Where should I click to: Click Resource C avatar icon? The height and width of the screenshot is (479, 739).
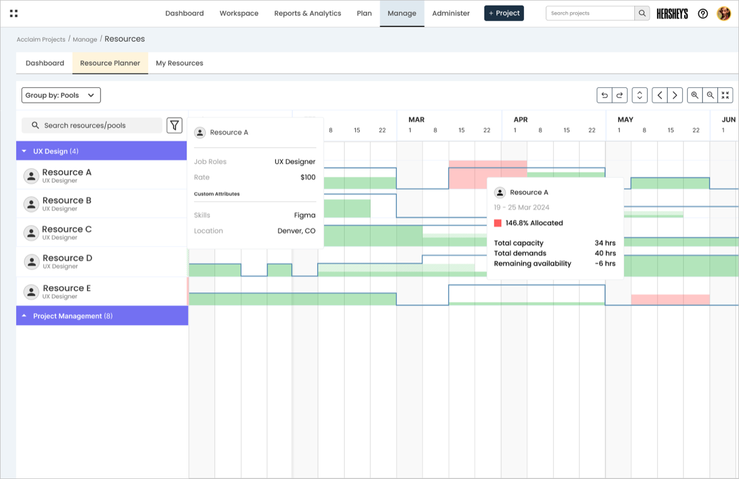31,233
